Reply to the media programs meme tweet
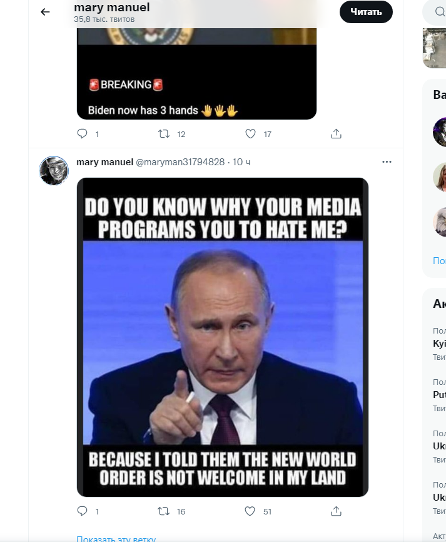The width and height of the screenshot is (446, 542). [82, 511]
